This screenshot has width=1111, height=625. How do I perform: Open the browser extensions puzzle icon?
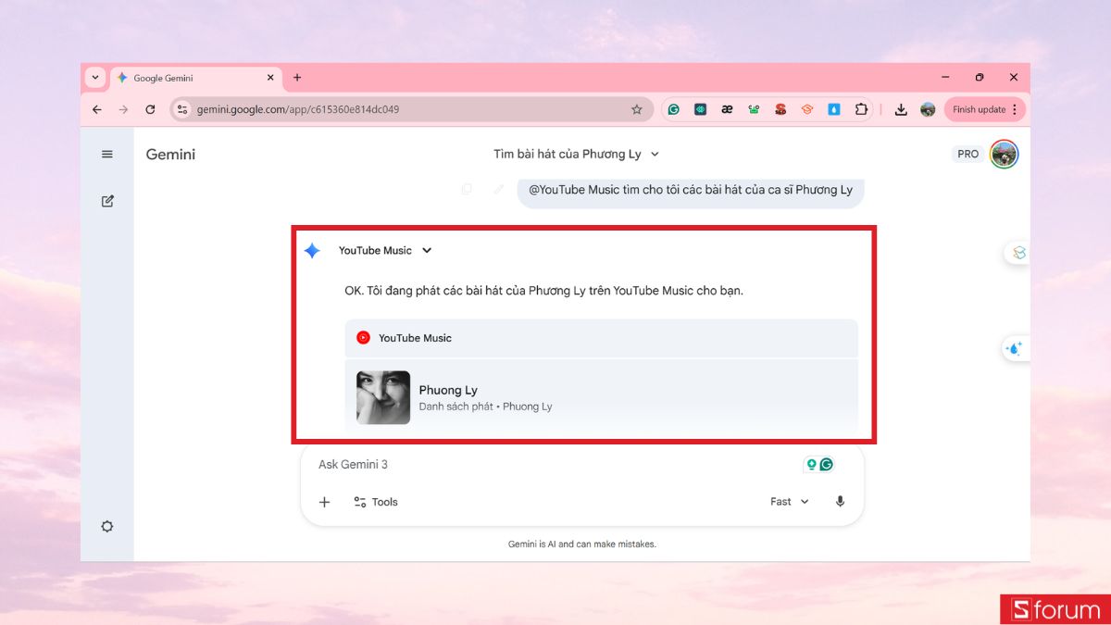(x=861, y=109)
